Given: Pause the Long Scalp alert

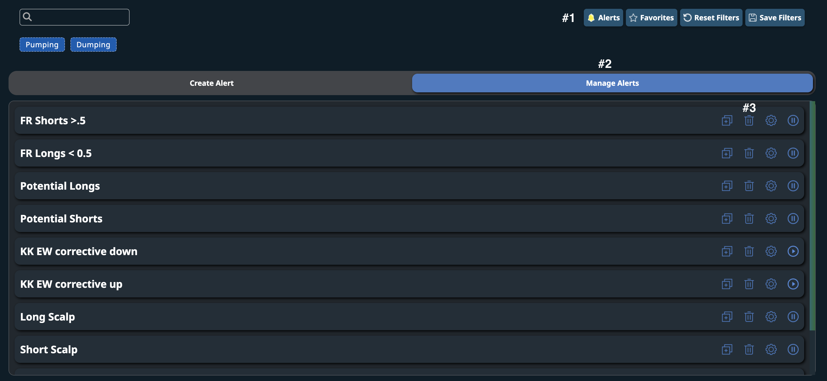Looking at the screenshot, I should (x=793, y=317).
